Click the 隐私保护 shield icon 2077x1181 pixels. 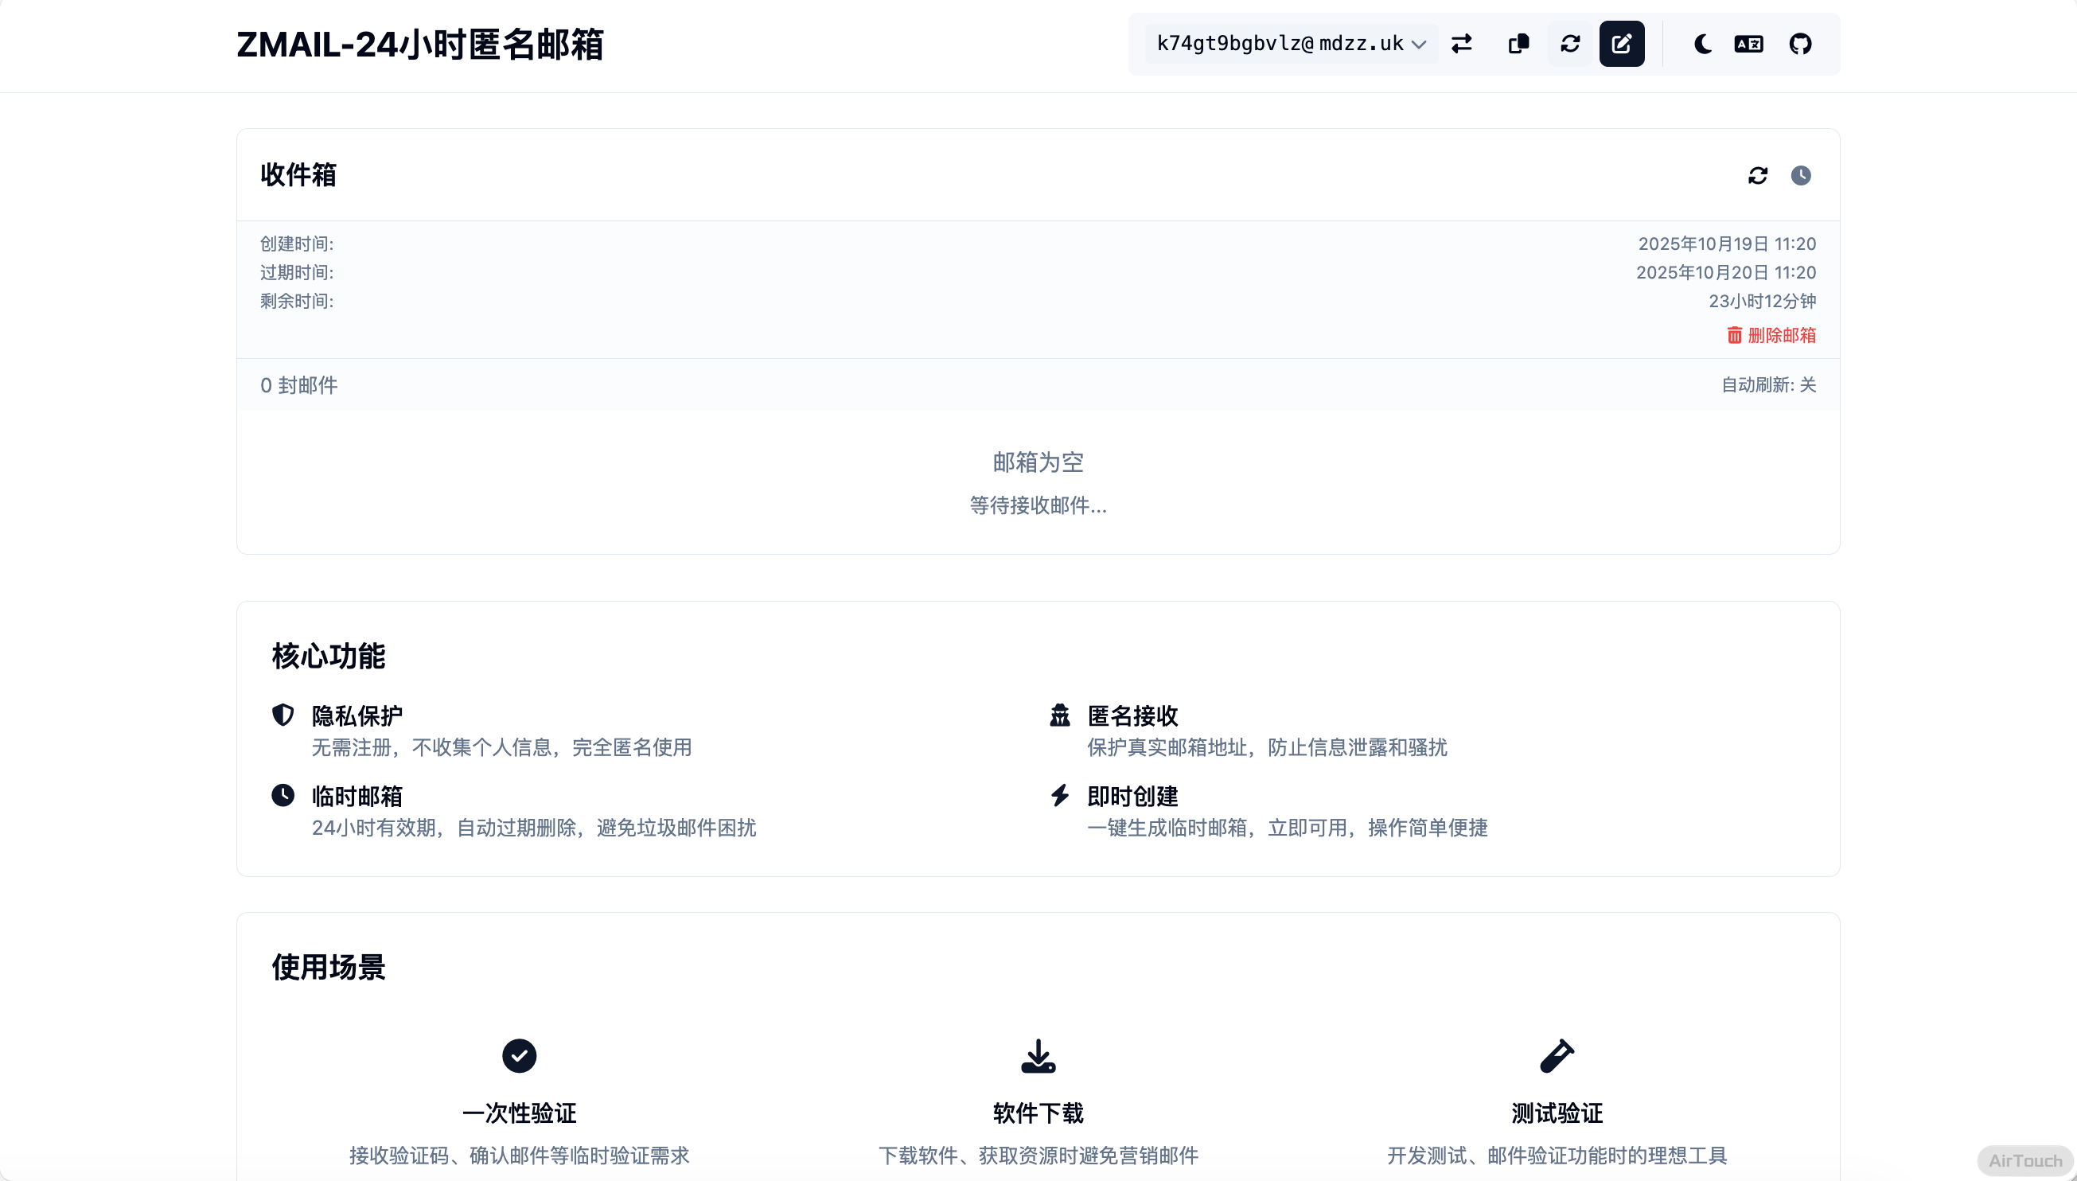(x=283, y=715)
